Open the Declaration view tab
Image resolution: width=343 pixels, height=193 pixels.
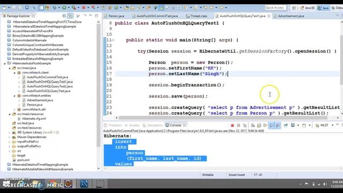pos(152,125)
